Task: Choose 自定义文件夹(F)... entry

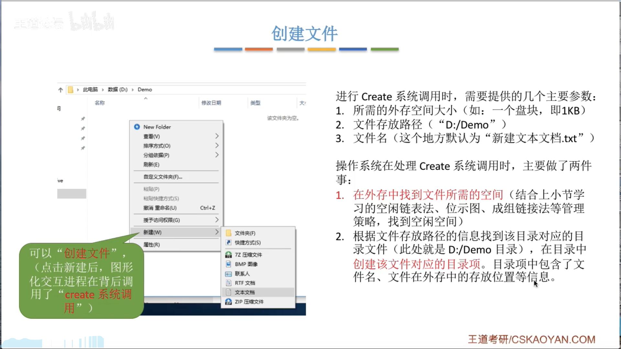Action: [176, 177]
